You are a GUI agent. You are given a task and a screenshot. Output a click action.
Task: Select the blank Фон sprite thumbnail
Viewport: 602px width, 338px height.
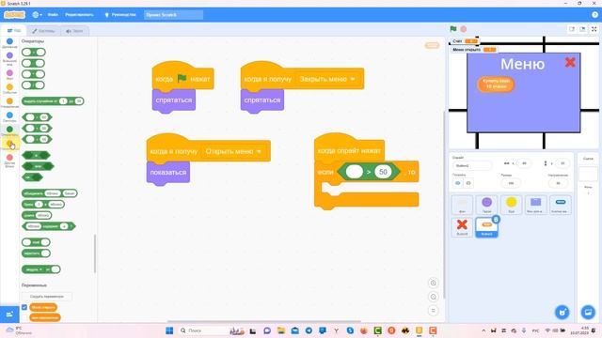click(462, 205)
